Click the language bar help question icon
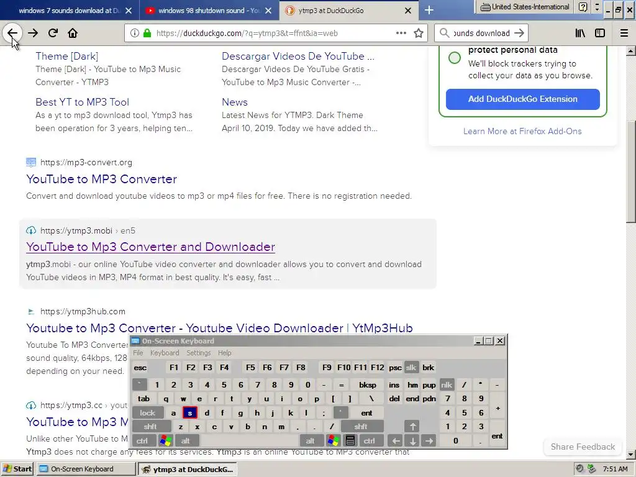636x477 pixels. pos(583,7)
